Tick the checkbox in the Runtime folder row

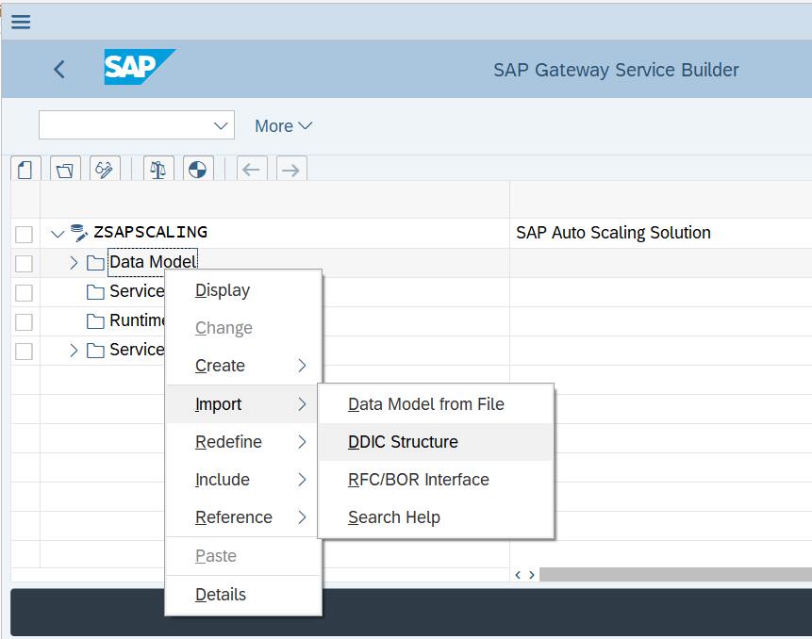tap(24, 321)
